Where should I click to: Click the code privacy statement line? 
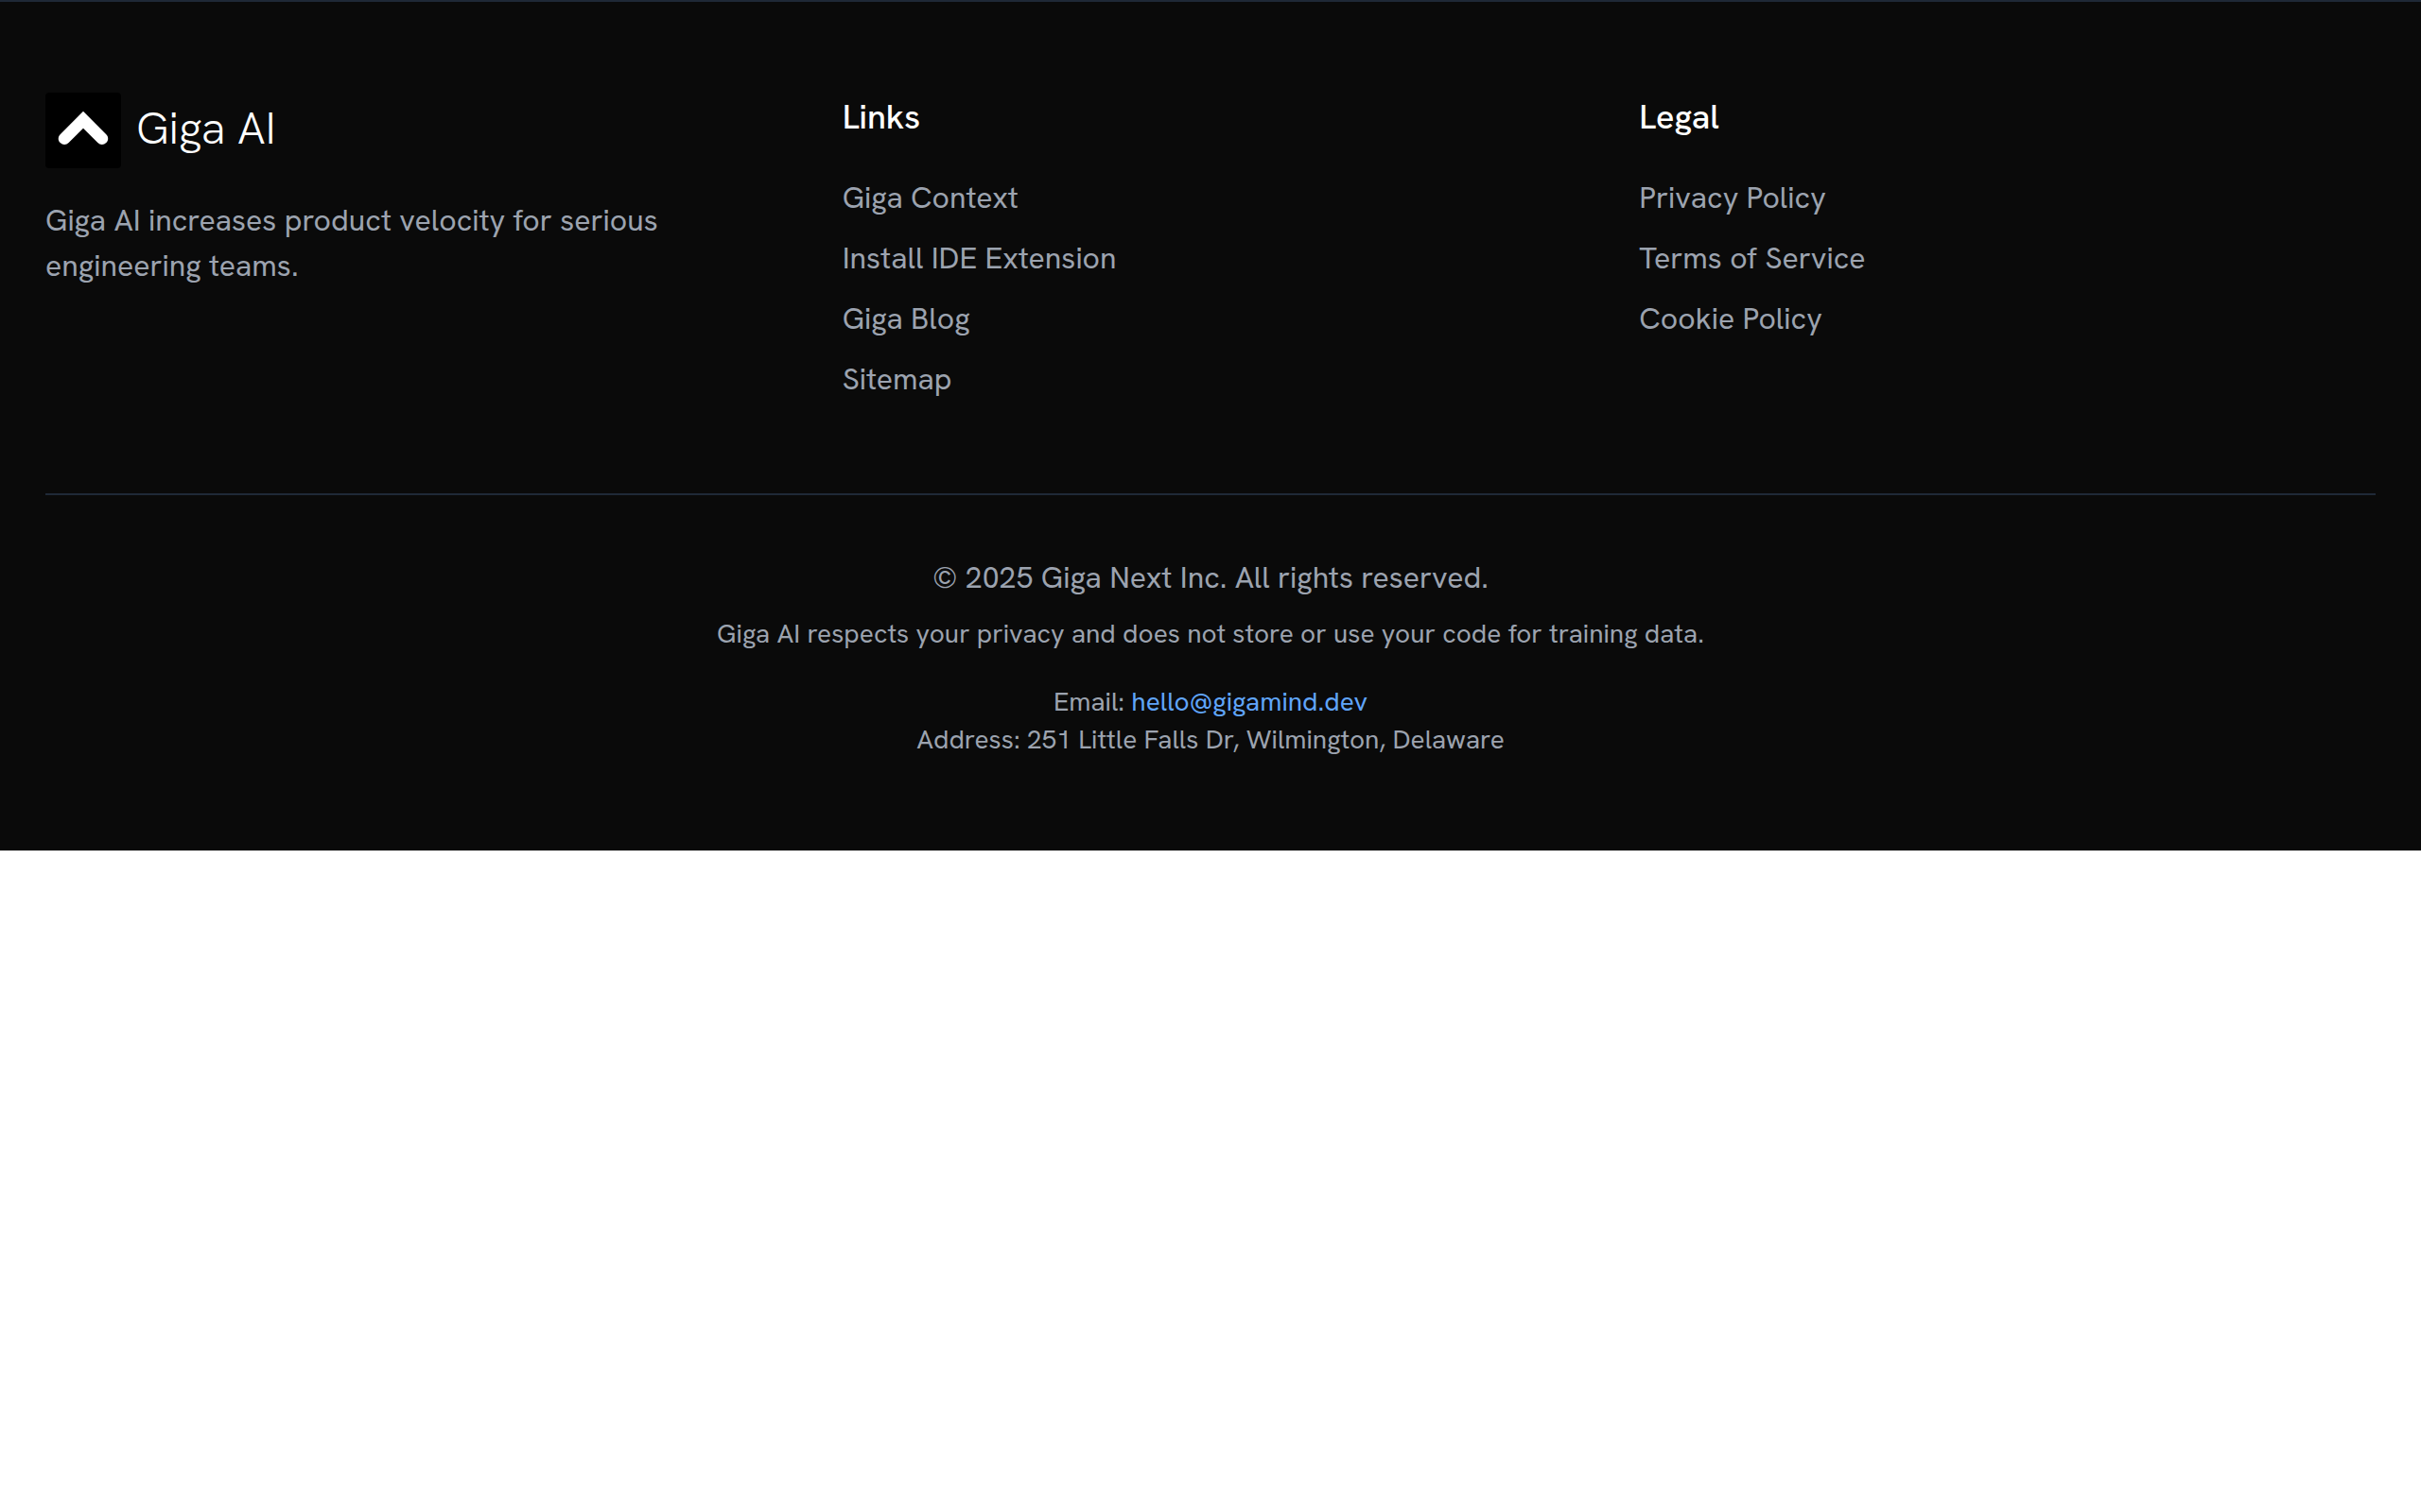[x=1210, y=634]
